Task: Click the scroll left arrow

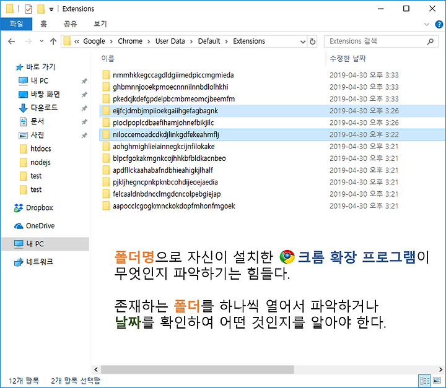Action: click(x=96, y=369)
